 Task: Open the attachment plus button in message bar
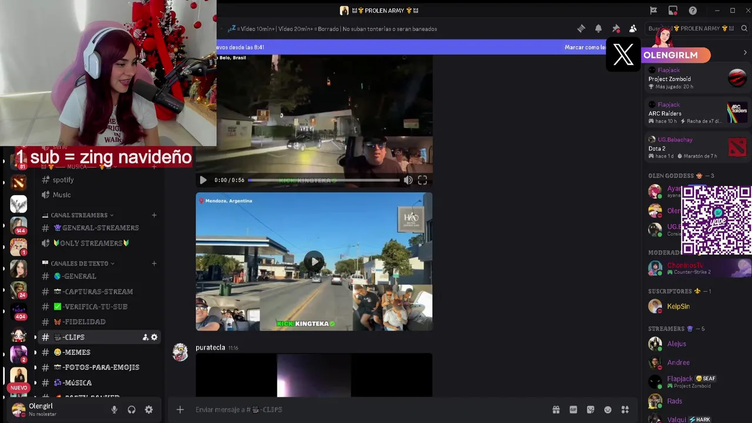180,409
